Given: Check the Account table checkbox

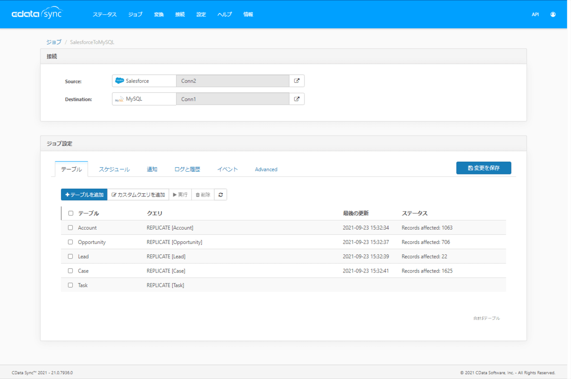Looking at the screenshot, I should point(70,228).
